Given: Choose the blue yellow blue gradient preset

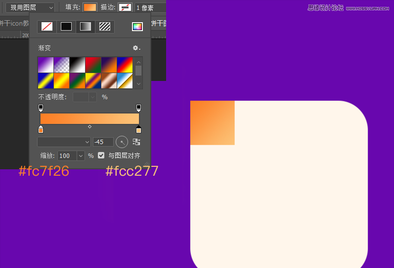Looking at the screenshot, I should [45, 80].
